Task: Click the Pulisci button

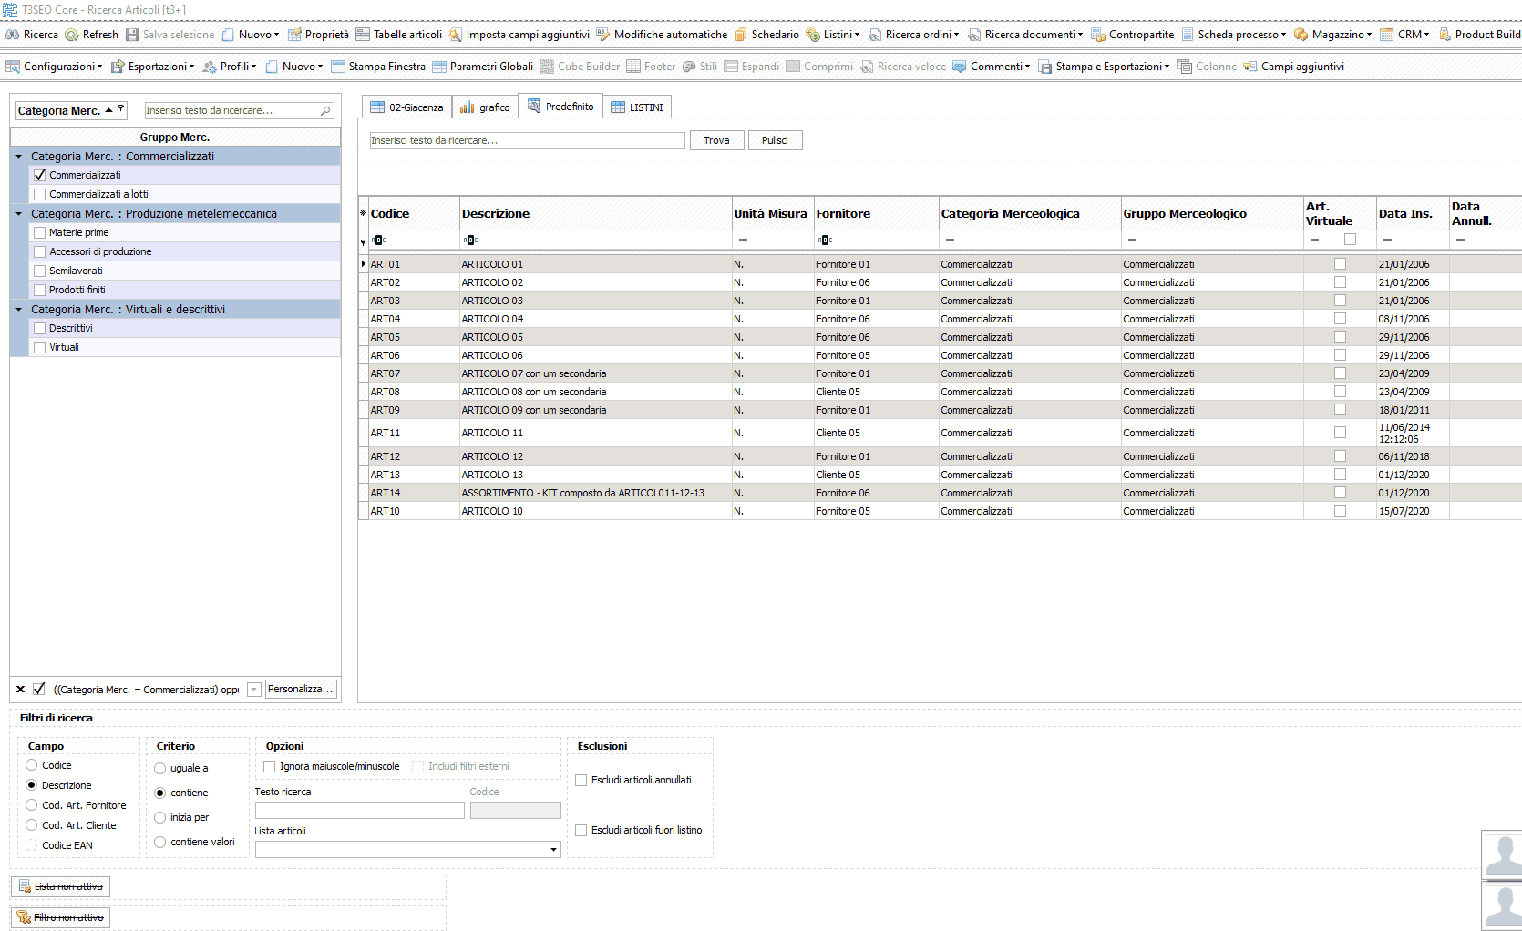Action: (x=775, y=140)
